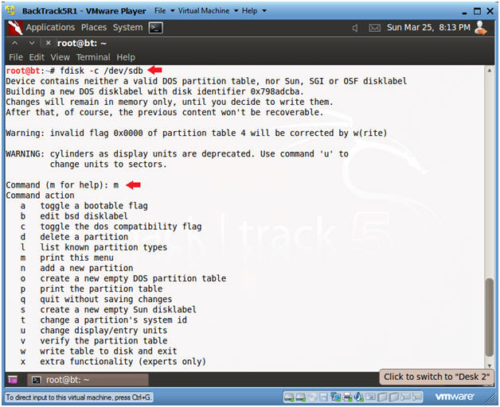The image size is (500, 407).
Task: Click 'delete a partition' line
Action: point(84,237)
